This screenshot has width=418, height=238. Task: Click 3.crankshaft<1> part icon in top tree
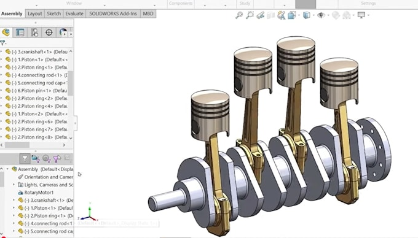pos(8,52)
